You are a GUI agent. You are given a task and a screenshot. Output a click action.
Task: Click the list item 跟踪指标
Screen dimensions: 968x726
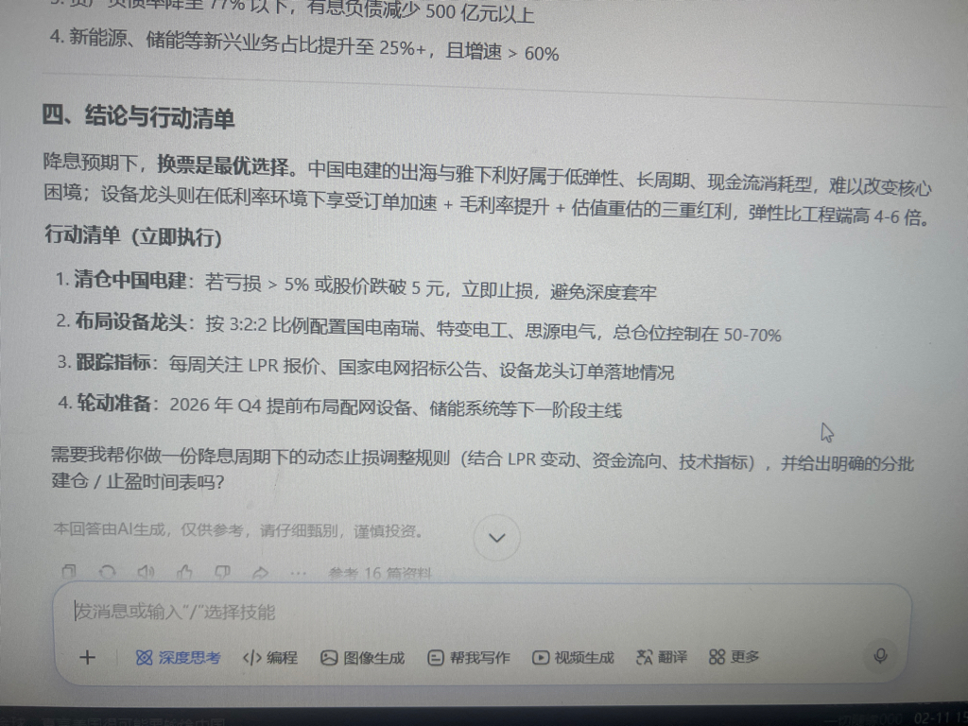coord(366,367)
